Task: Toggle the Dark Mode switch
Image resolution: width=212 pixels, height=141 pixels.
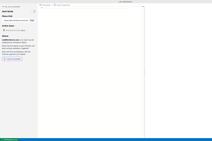Action: pyautogui.click(x=33, y=11)
